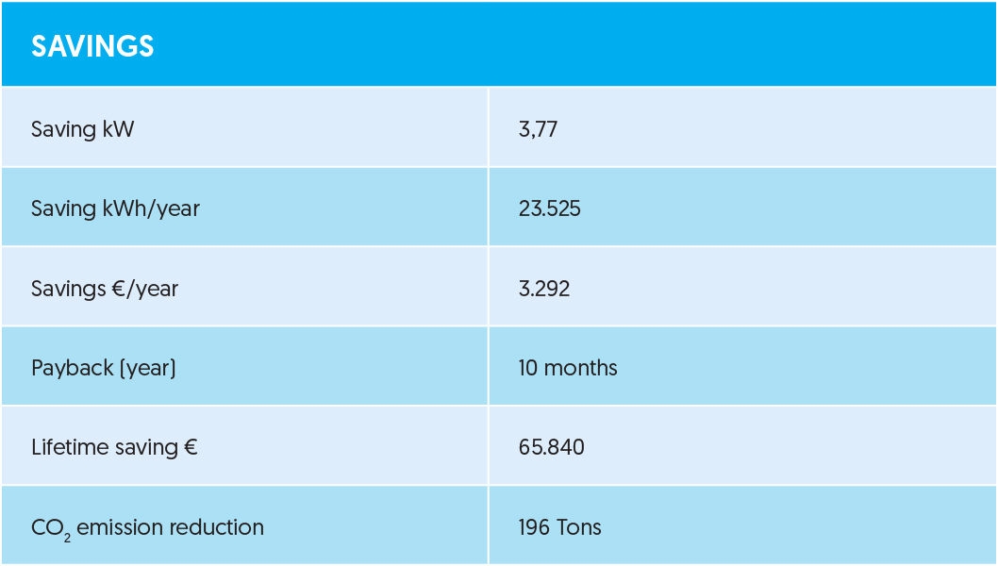
Task: Click the 3.292 value
Action: pos(544,288)
